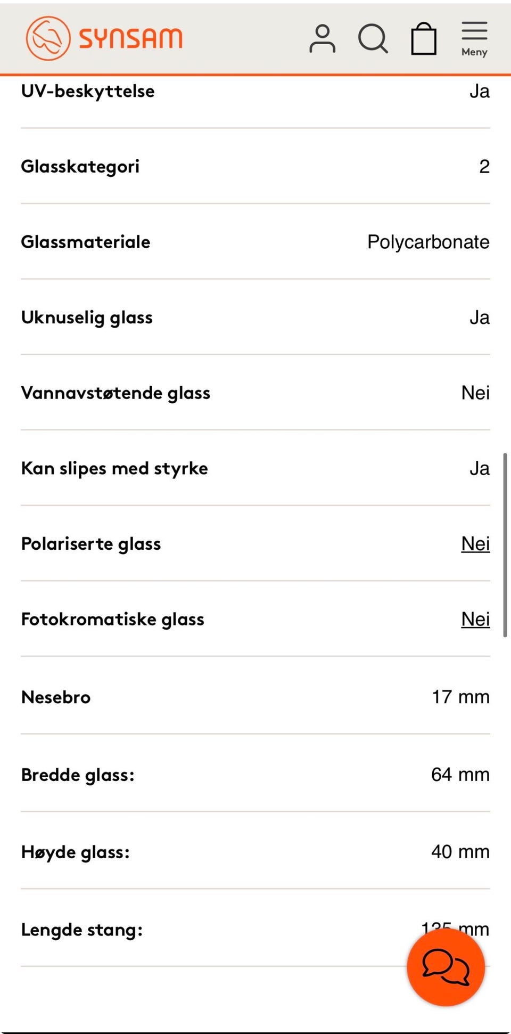Click the Nei link for Fotokromatiske glass
The image size is (511, 1034).
tap(475, 620)
